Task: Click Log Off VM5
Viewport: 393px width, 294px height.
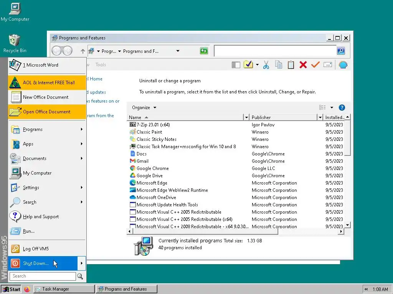Action: pyautogui.click(x=47, y=249)
